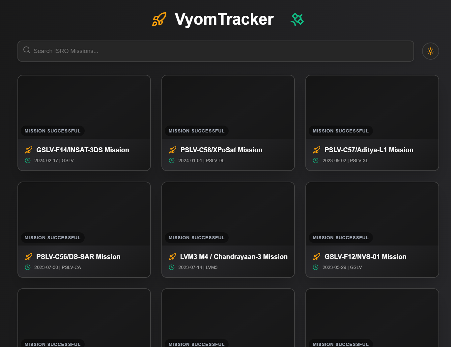Toggle light theme with the sun button
The image size is (451, 347).
430,51
